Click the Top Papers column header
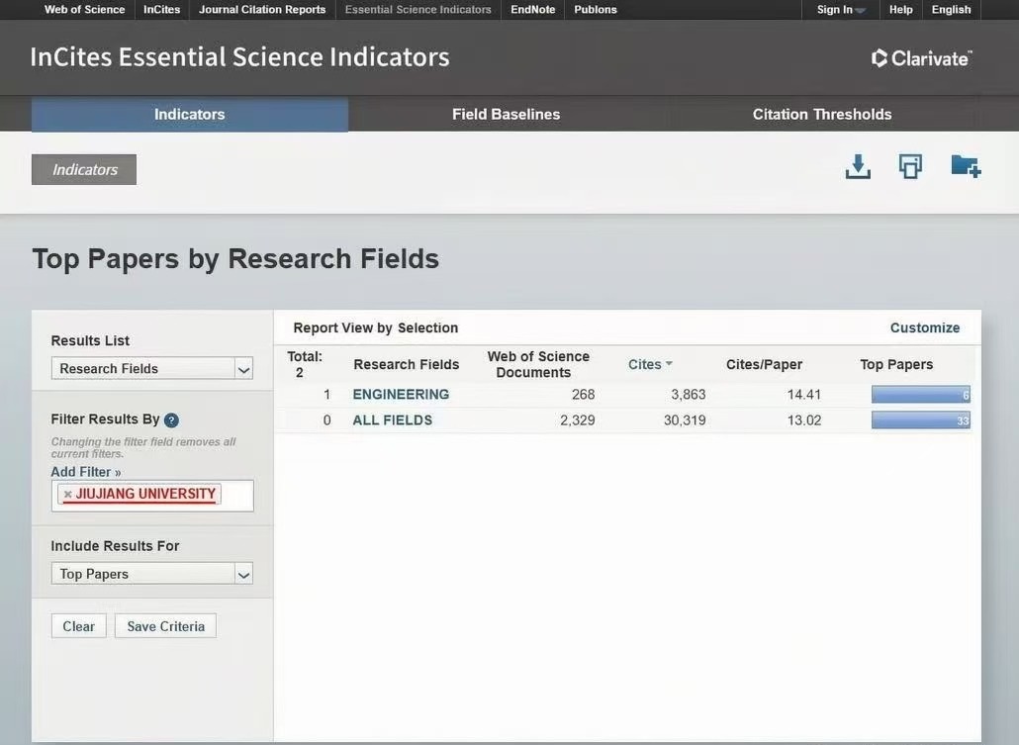This screenshot has height=745, width=1019. [896, 365]
